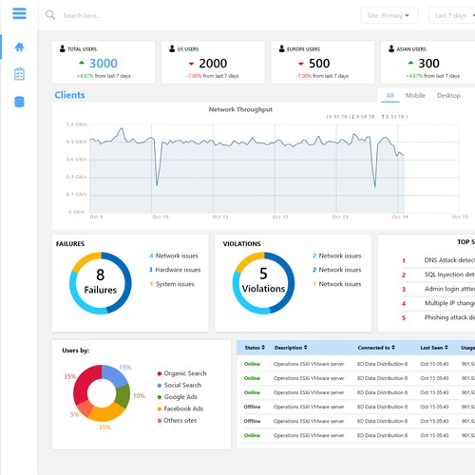Image resolution: width=475 pixels, height=475 pixels.
Task: Go to the Home sidebar icon
Action: 19,47
